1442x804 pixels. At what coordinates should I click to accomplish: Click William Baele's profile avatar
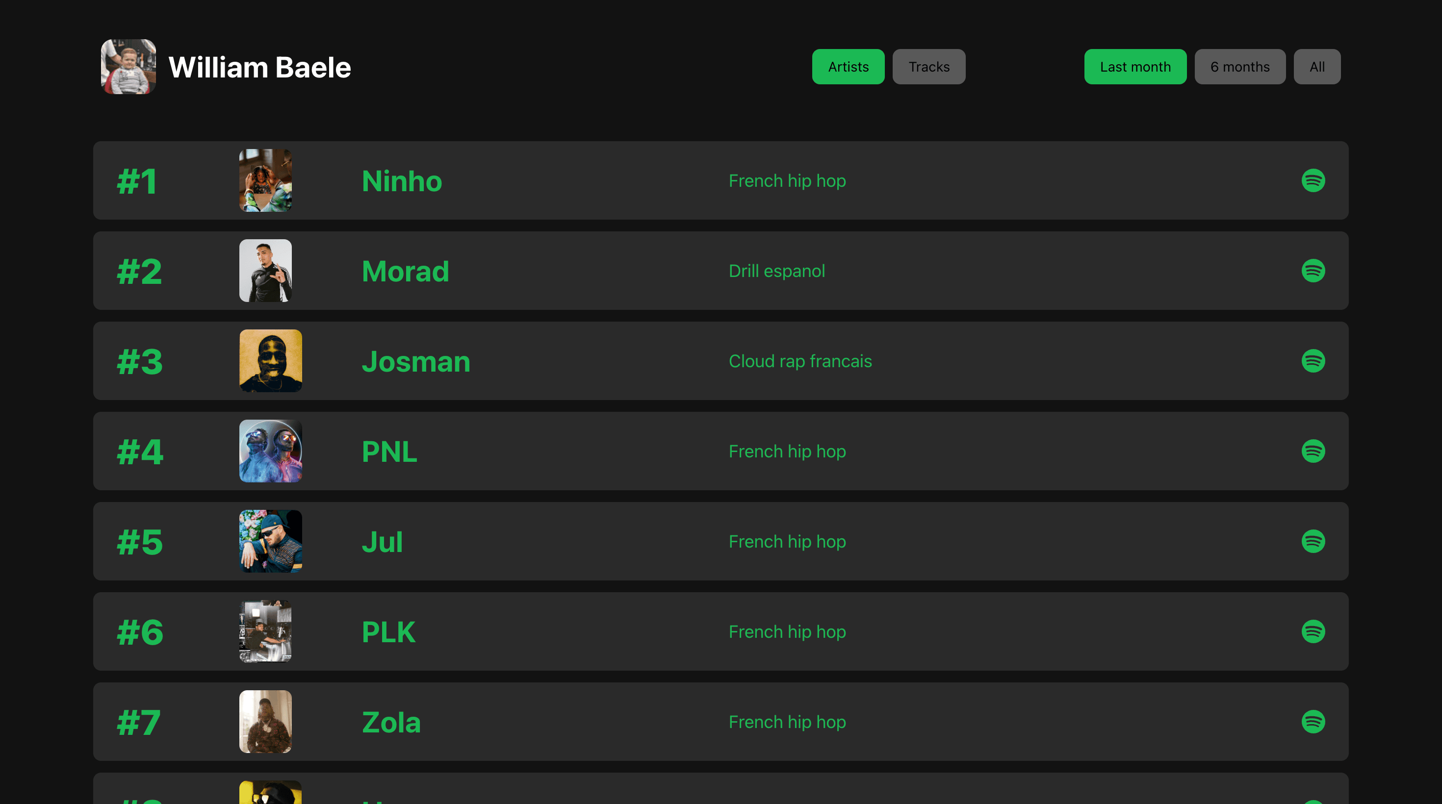pos(128,67)
